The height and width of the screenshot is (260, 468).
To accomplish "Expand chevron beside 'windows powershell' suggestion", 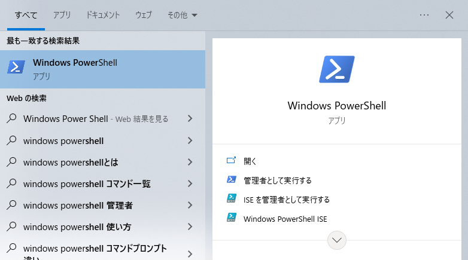I will pyautogui.click(x=190, y=140).
